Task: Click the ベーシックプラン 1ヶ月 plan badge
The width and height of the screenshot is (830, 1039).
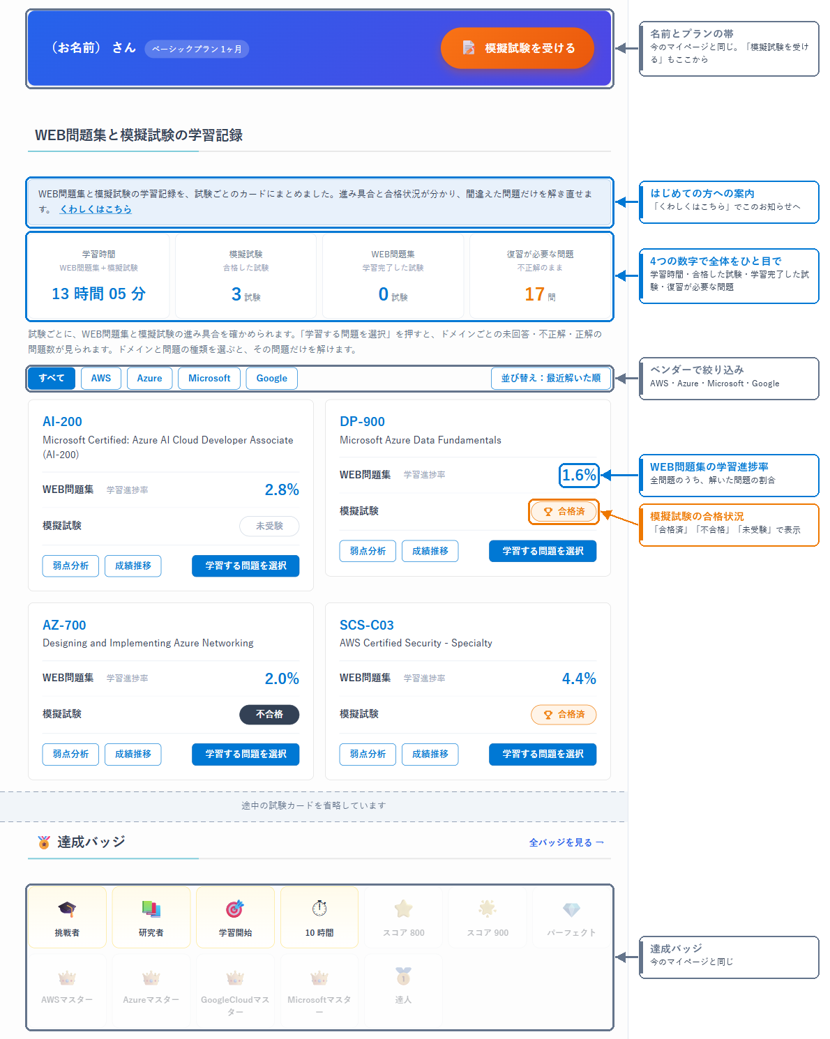Action: point(197,49)
